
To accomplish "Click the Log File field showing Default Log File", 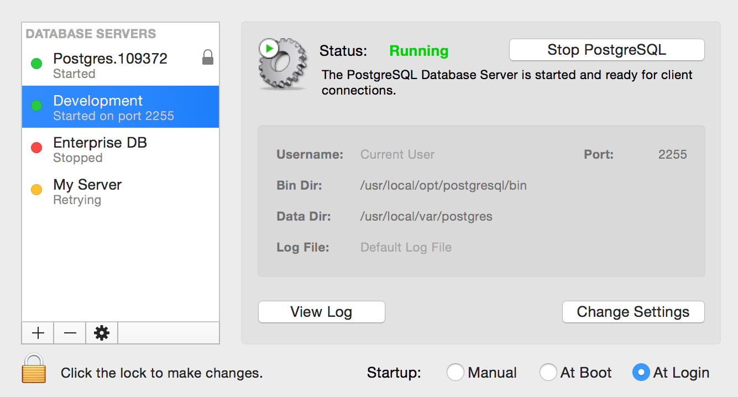I will click(x=406, y=247).
